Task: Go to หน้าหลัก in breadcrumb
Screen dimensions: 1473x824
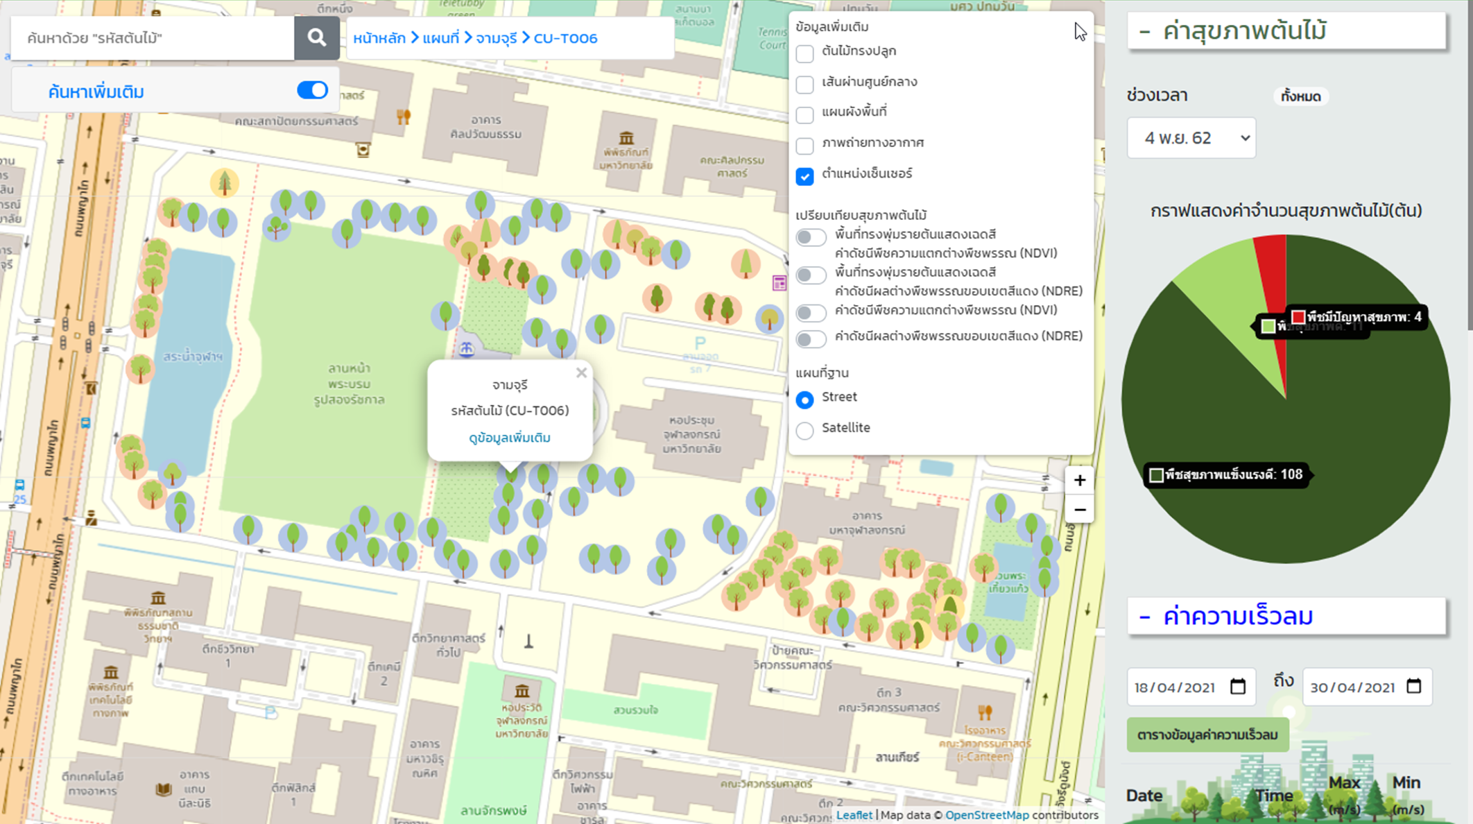Action: [x=379, y=38]
